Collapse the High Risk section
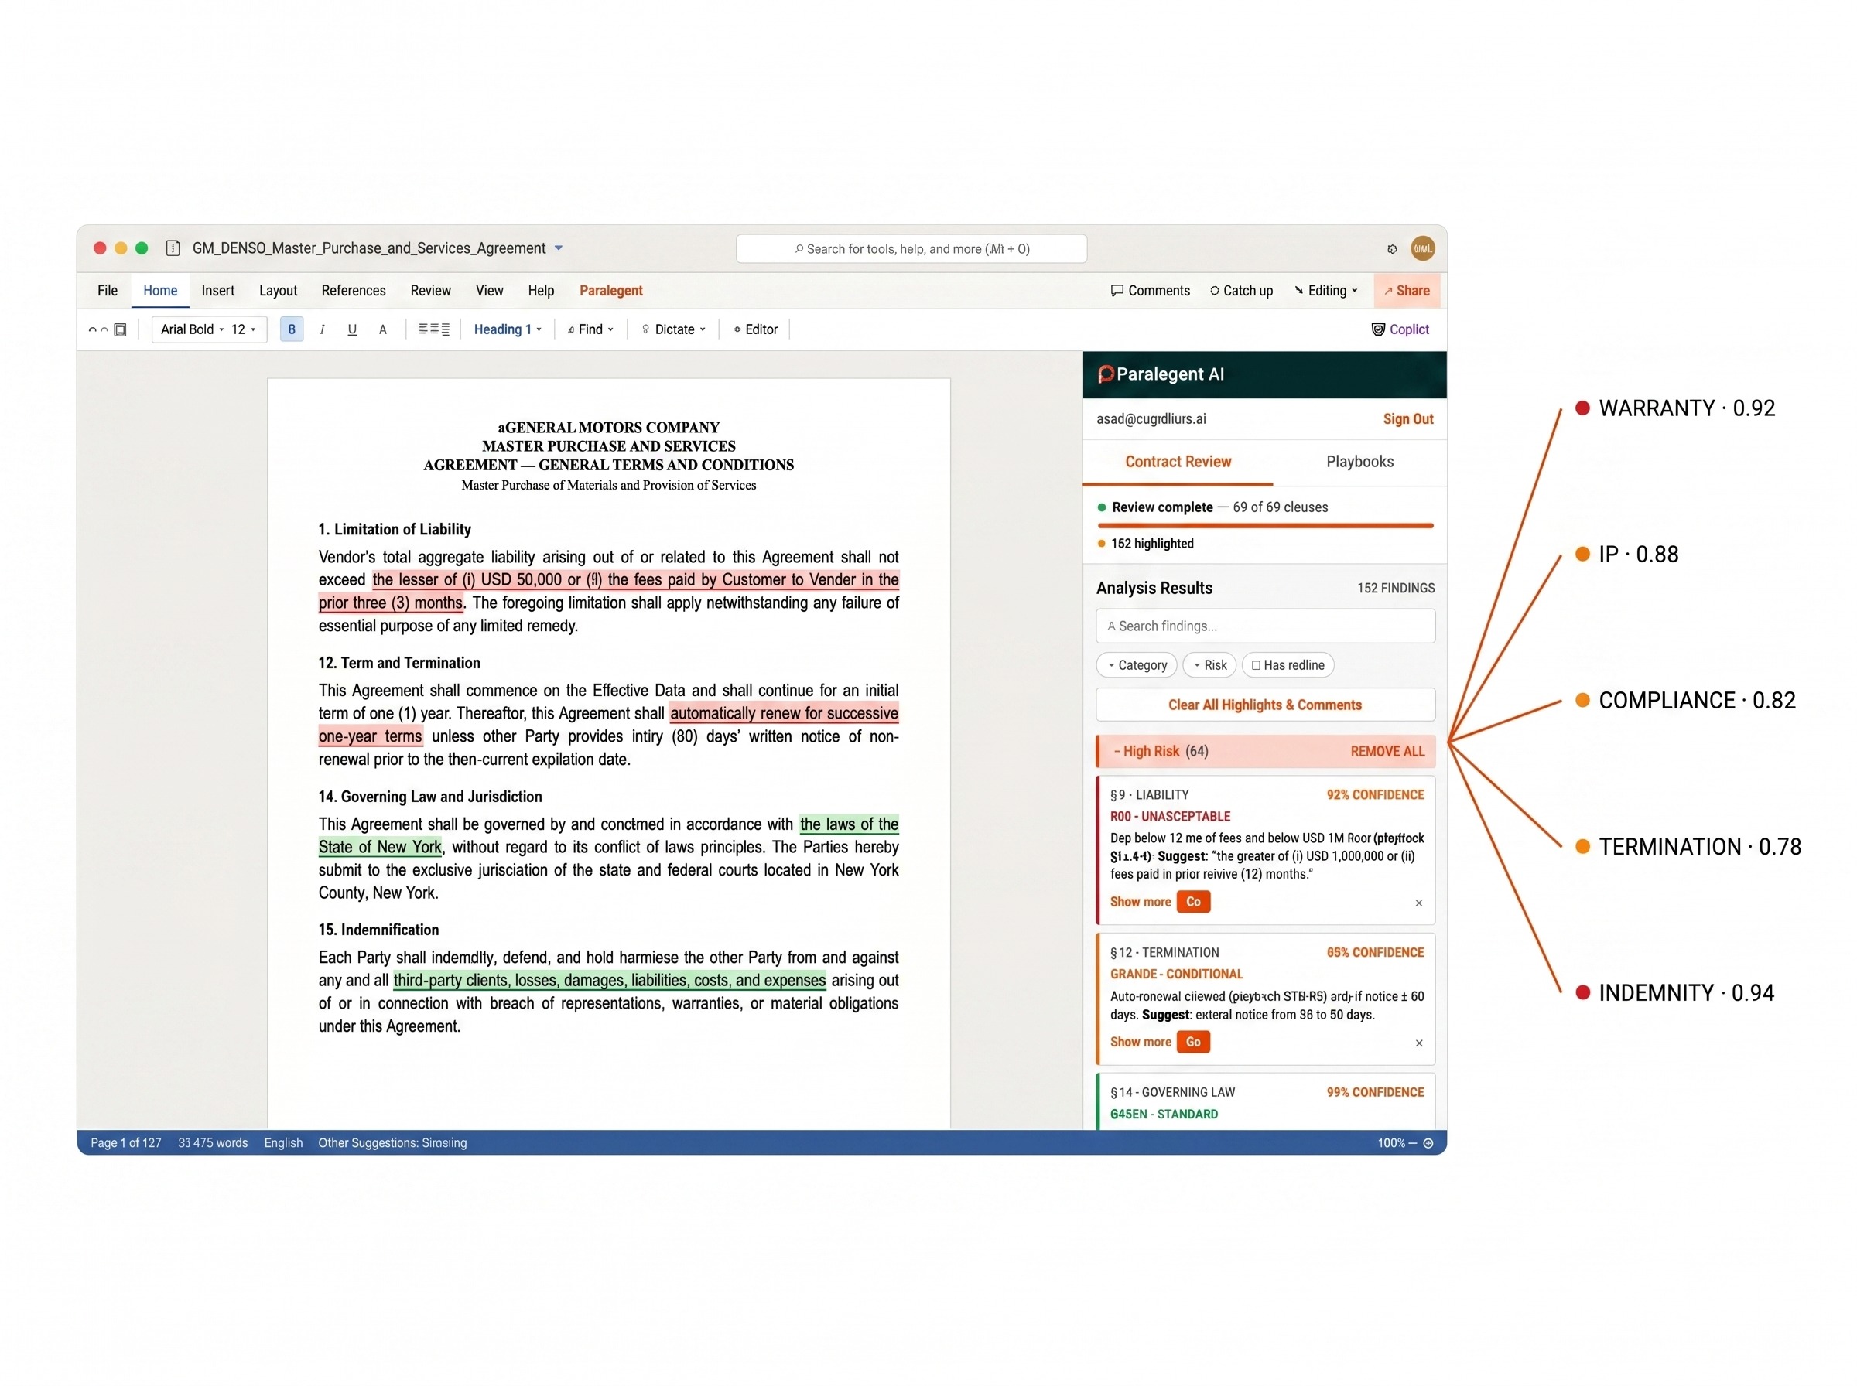 tap(1116, 752)
